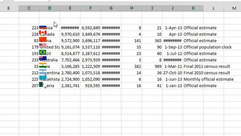Click Official population clock cell
The image size is (241, 136).
pyautogui.click(x=207, y=47)
